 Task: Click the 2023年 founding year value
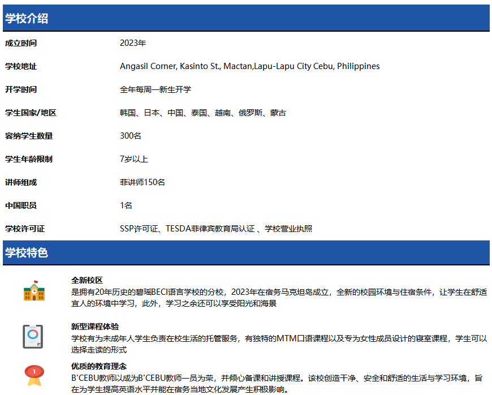click(x=133, y=43)
